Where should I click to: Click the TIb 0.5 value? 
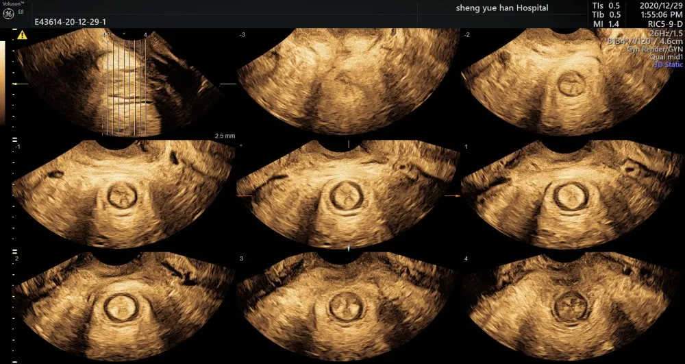[x=606, y=15]
